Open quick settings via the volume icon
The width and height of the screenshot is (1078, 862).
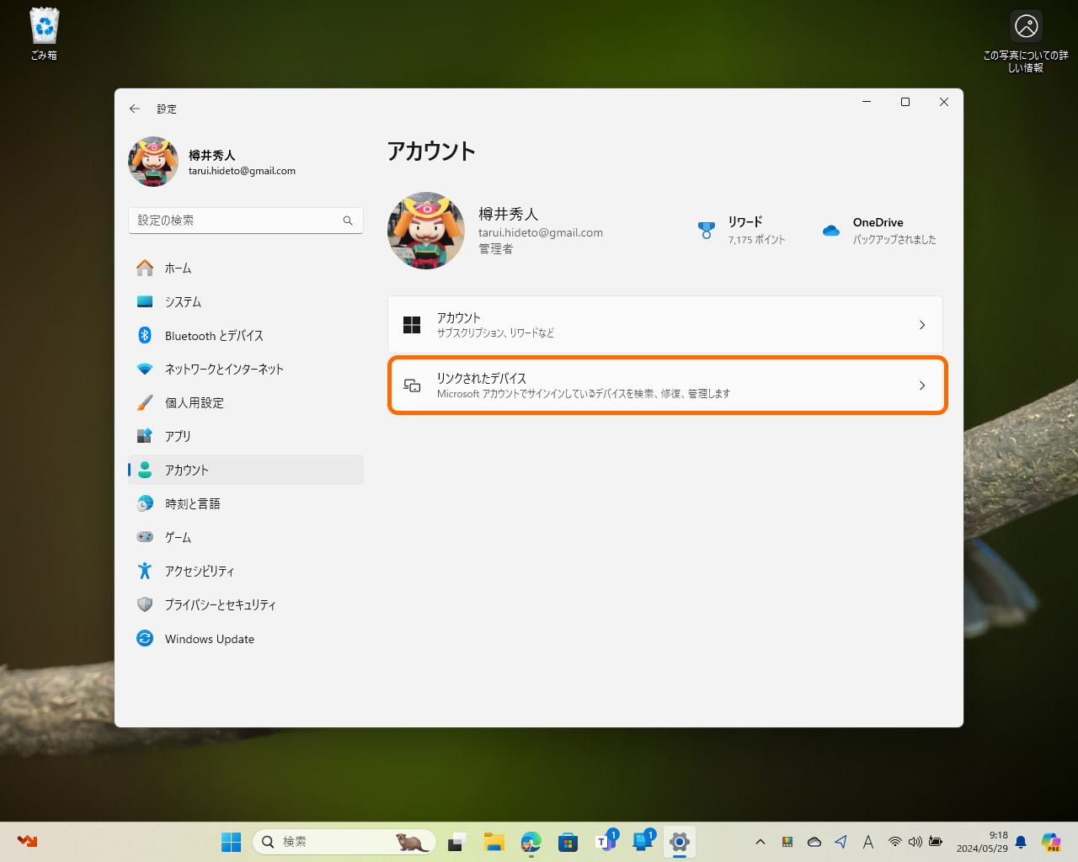pyautogui.click(x=915, y=842)
